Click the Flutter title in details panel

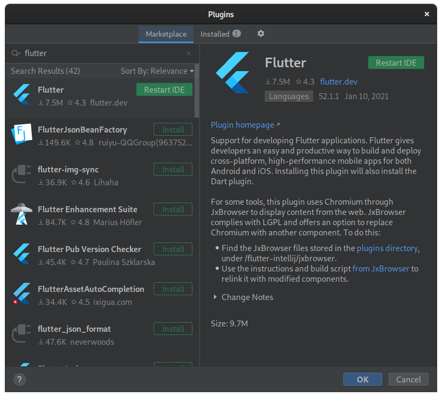point(285,62)
